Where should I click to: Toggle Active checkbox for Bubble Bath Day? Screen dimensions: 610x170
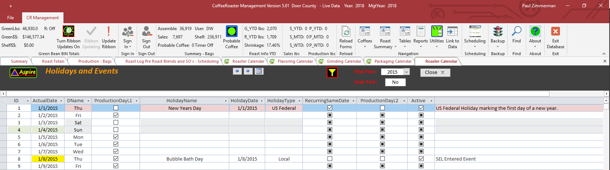coord(421,159)
